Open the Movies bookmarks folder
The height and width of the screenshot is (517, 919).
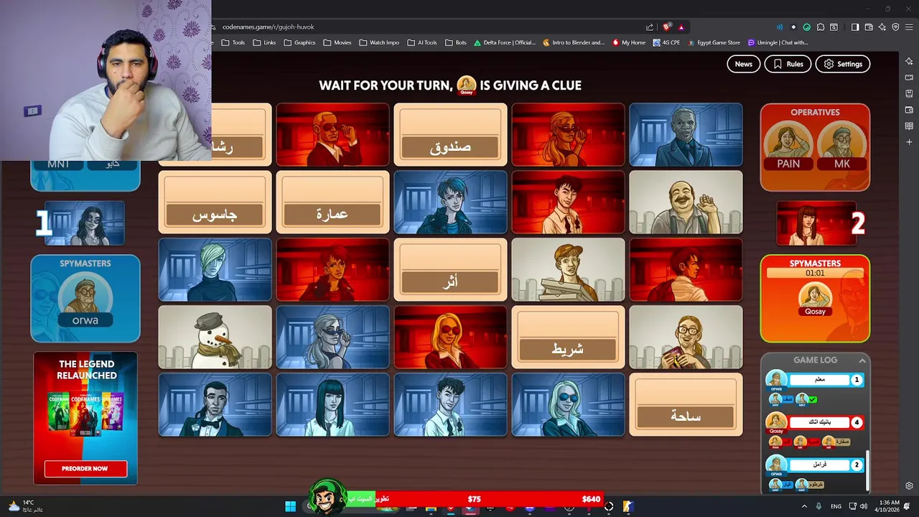(337, 42)
